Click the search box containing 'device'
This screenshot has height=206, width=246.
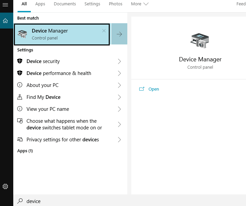point(130,201)
